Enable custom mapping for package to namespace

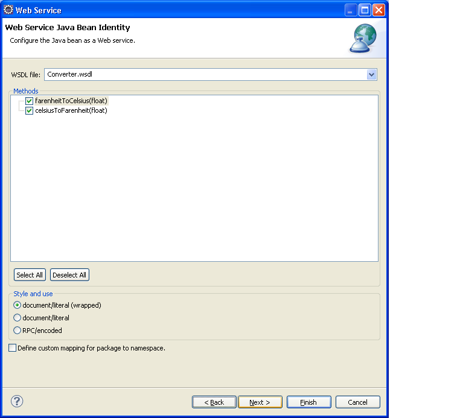click(12, 348)
